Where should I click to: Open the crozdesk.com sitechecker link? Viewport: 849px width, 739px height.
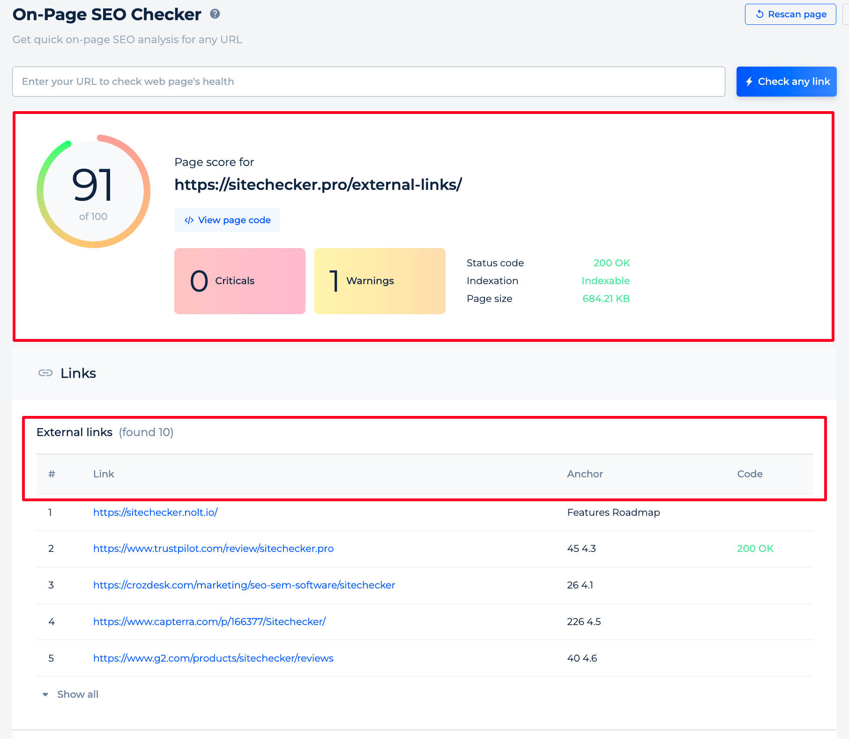(244, 585)
